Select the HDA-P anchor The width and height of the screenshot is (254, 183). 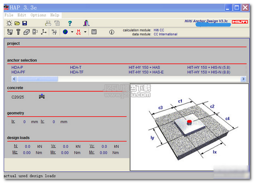17,67
